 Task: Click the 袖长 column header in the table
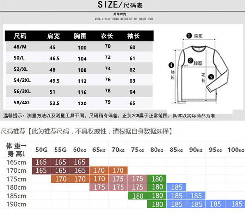coord(133,36)
